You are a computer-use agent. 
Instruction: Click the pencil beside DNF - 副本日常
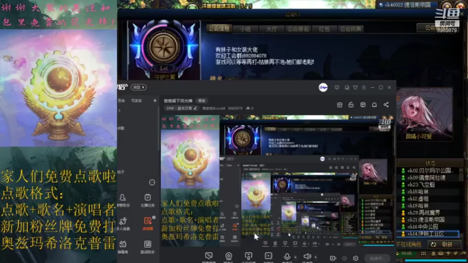(195, 108)
